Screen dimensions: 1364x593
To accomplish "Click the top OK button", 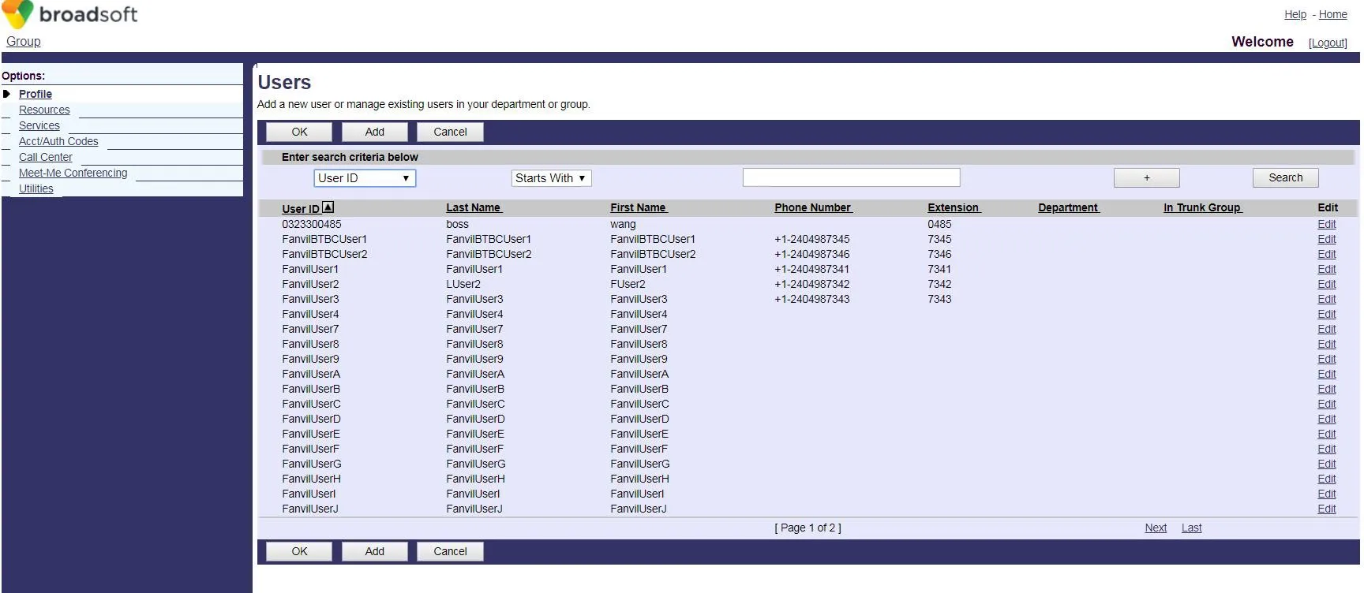I will (x=299, y=132).
